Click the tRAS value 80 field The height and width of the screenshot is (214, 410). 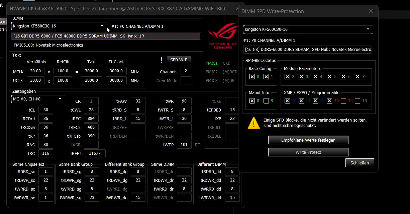[46, 145]
